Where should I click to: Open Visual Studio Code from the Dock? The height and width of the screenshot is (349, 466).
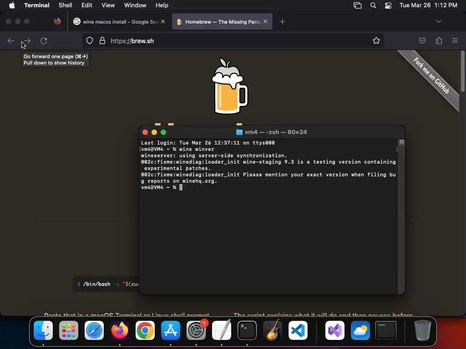[x=298, y=330]
